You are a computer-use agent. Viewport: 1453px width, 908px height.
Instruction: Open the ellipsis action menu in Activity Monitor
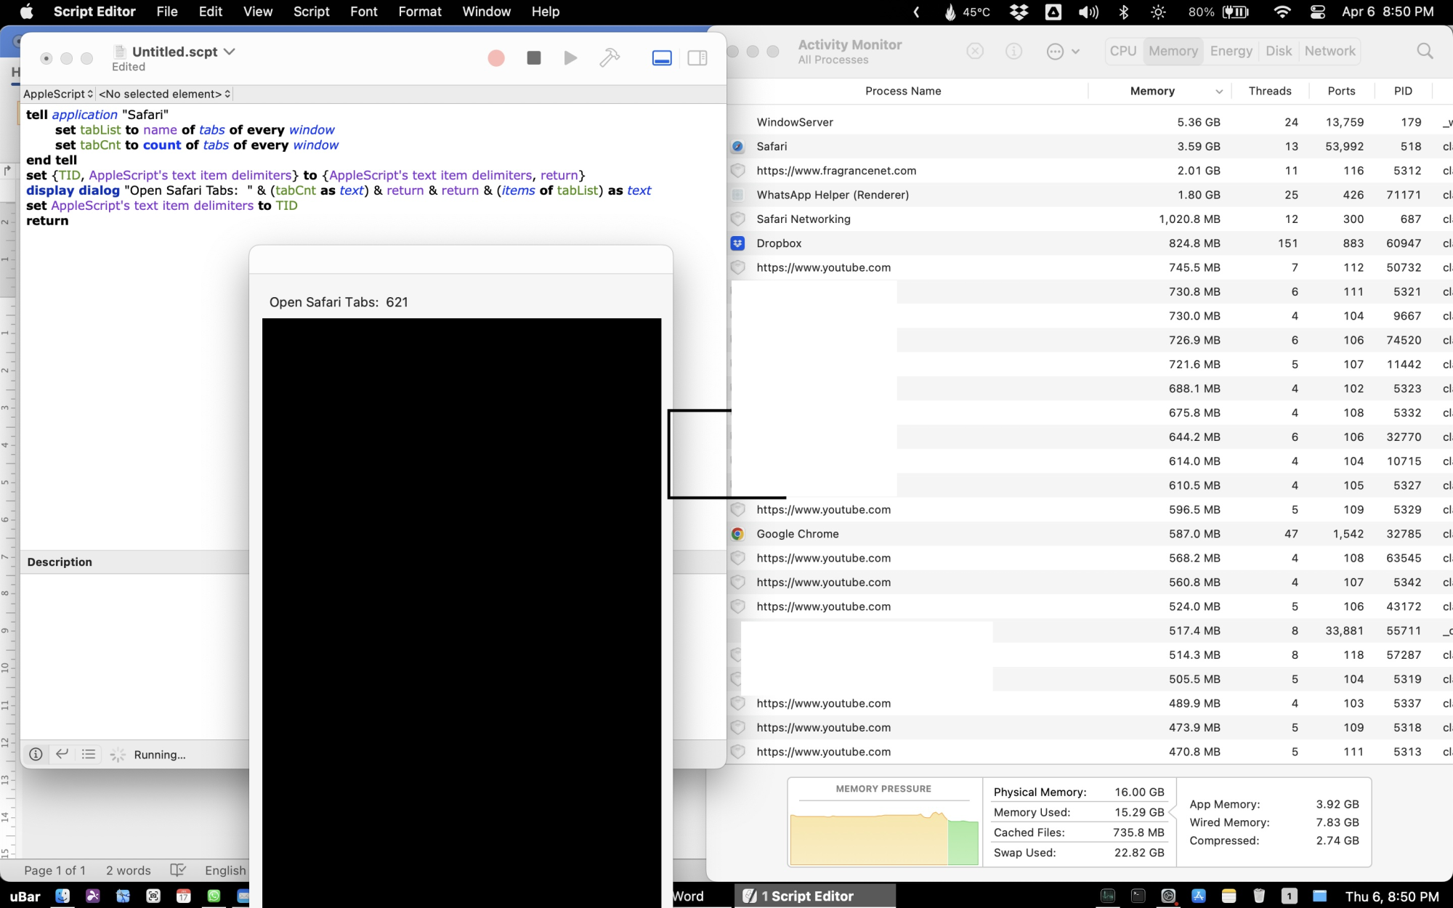pos(1056,51)
